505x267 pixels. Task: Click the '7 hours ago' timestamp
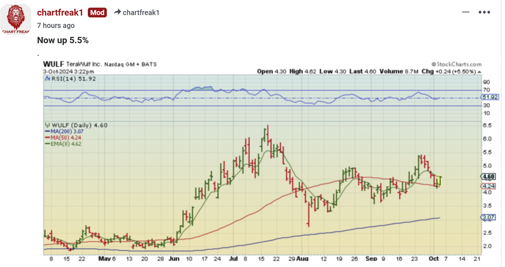(56, 25)
